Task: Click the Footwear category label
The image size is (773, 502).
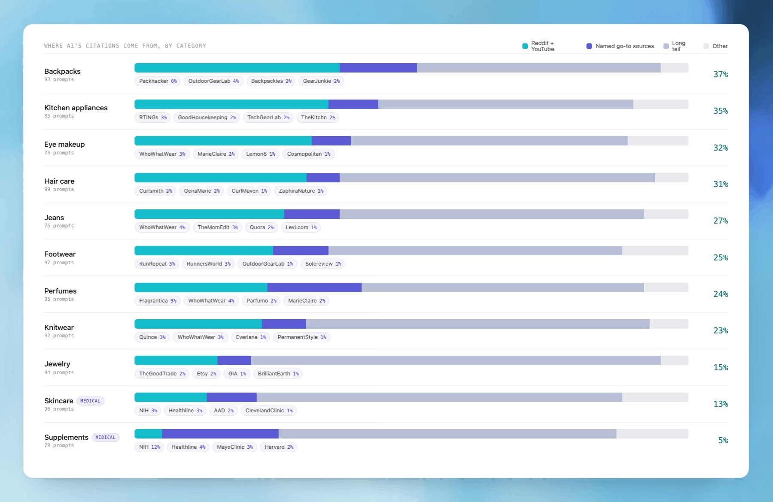Action: coord(60,254)
